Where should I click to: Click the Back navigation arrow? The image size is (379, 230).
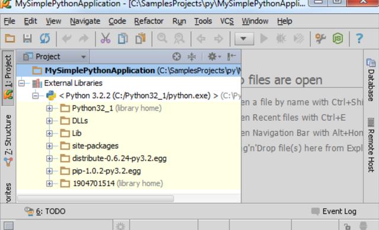click(x=201, y=38)
